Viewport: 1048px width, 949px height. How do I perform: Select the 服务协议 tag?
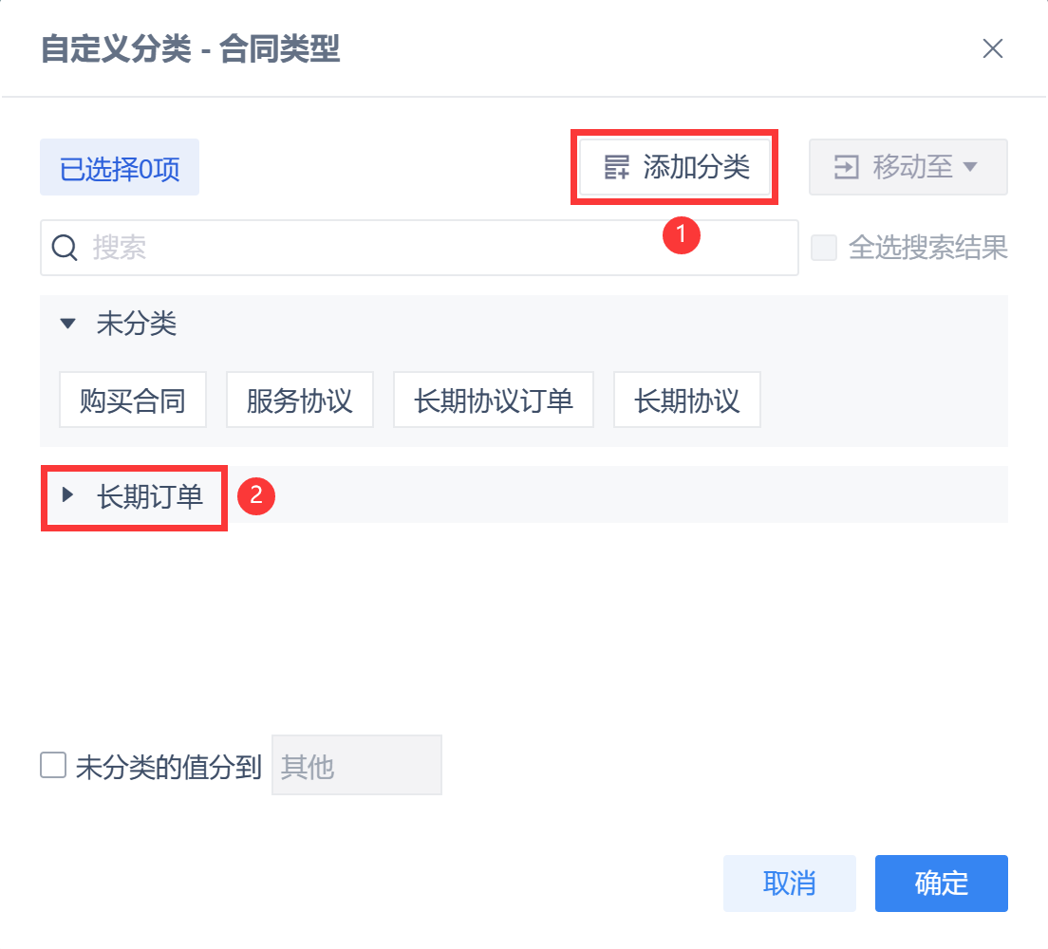(299, 400)
